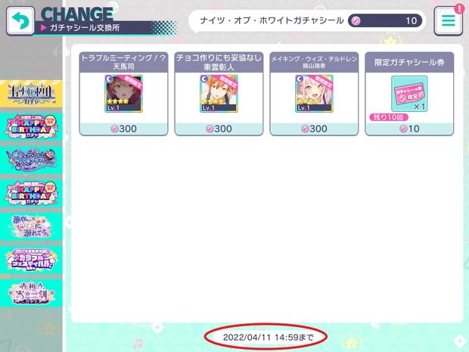Open the Knights of White gacha tab
The width and height of the screenshot is (469, 352).
(31, 93)
